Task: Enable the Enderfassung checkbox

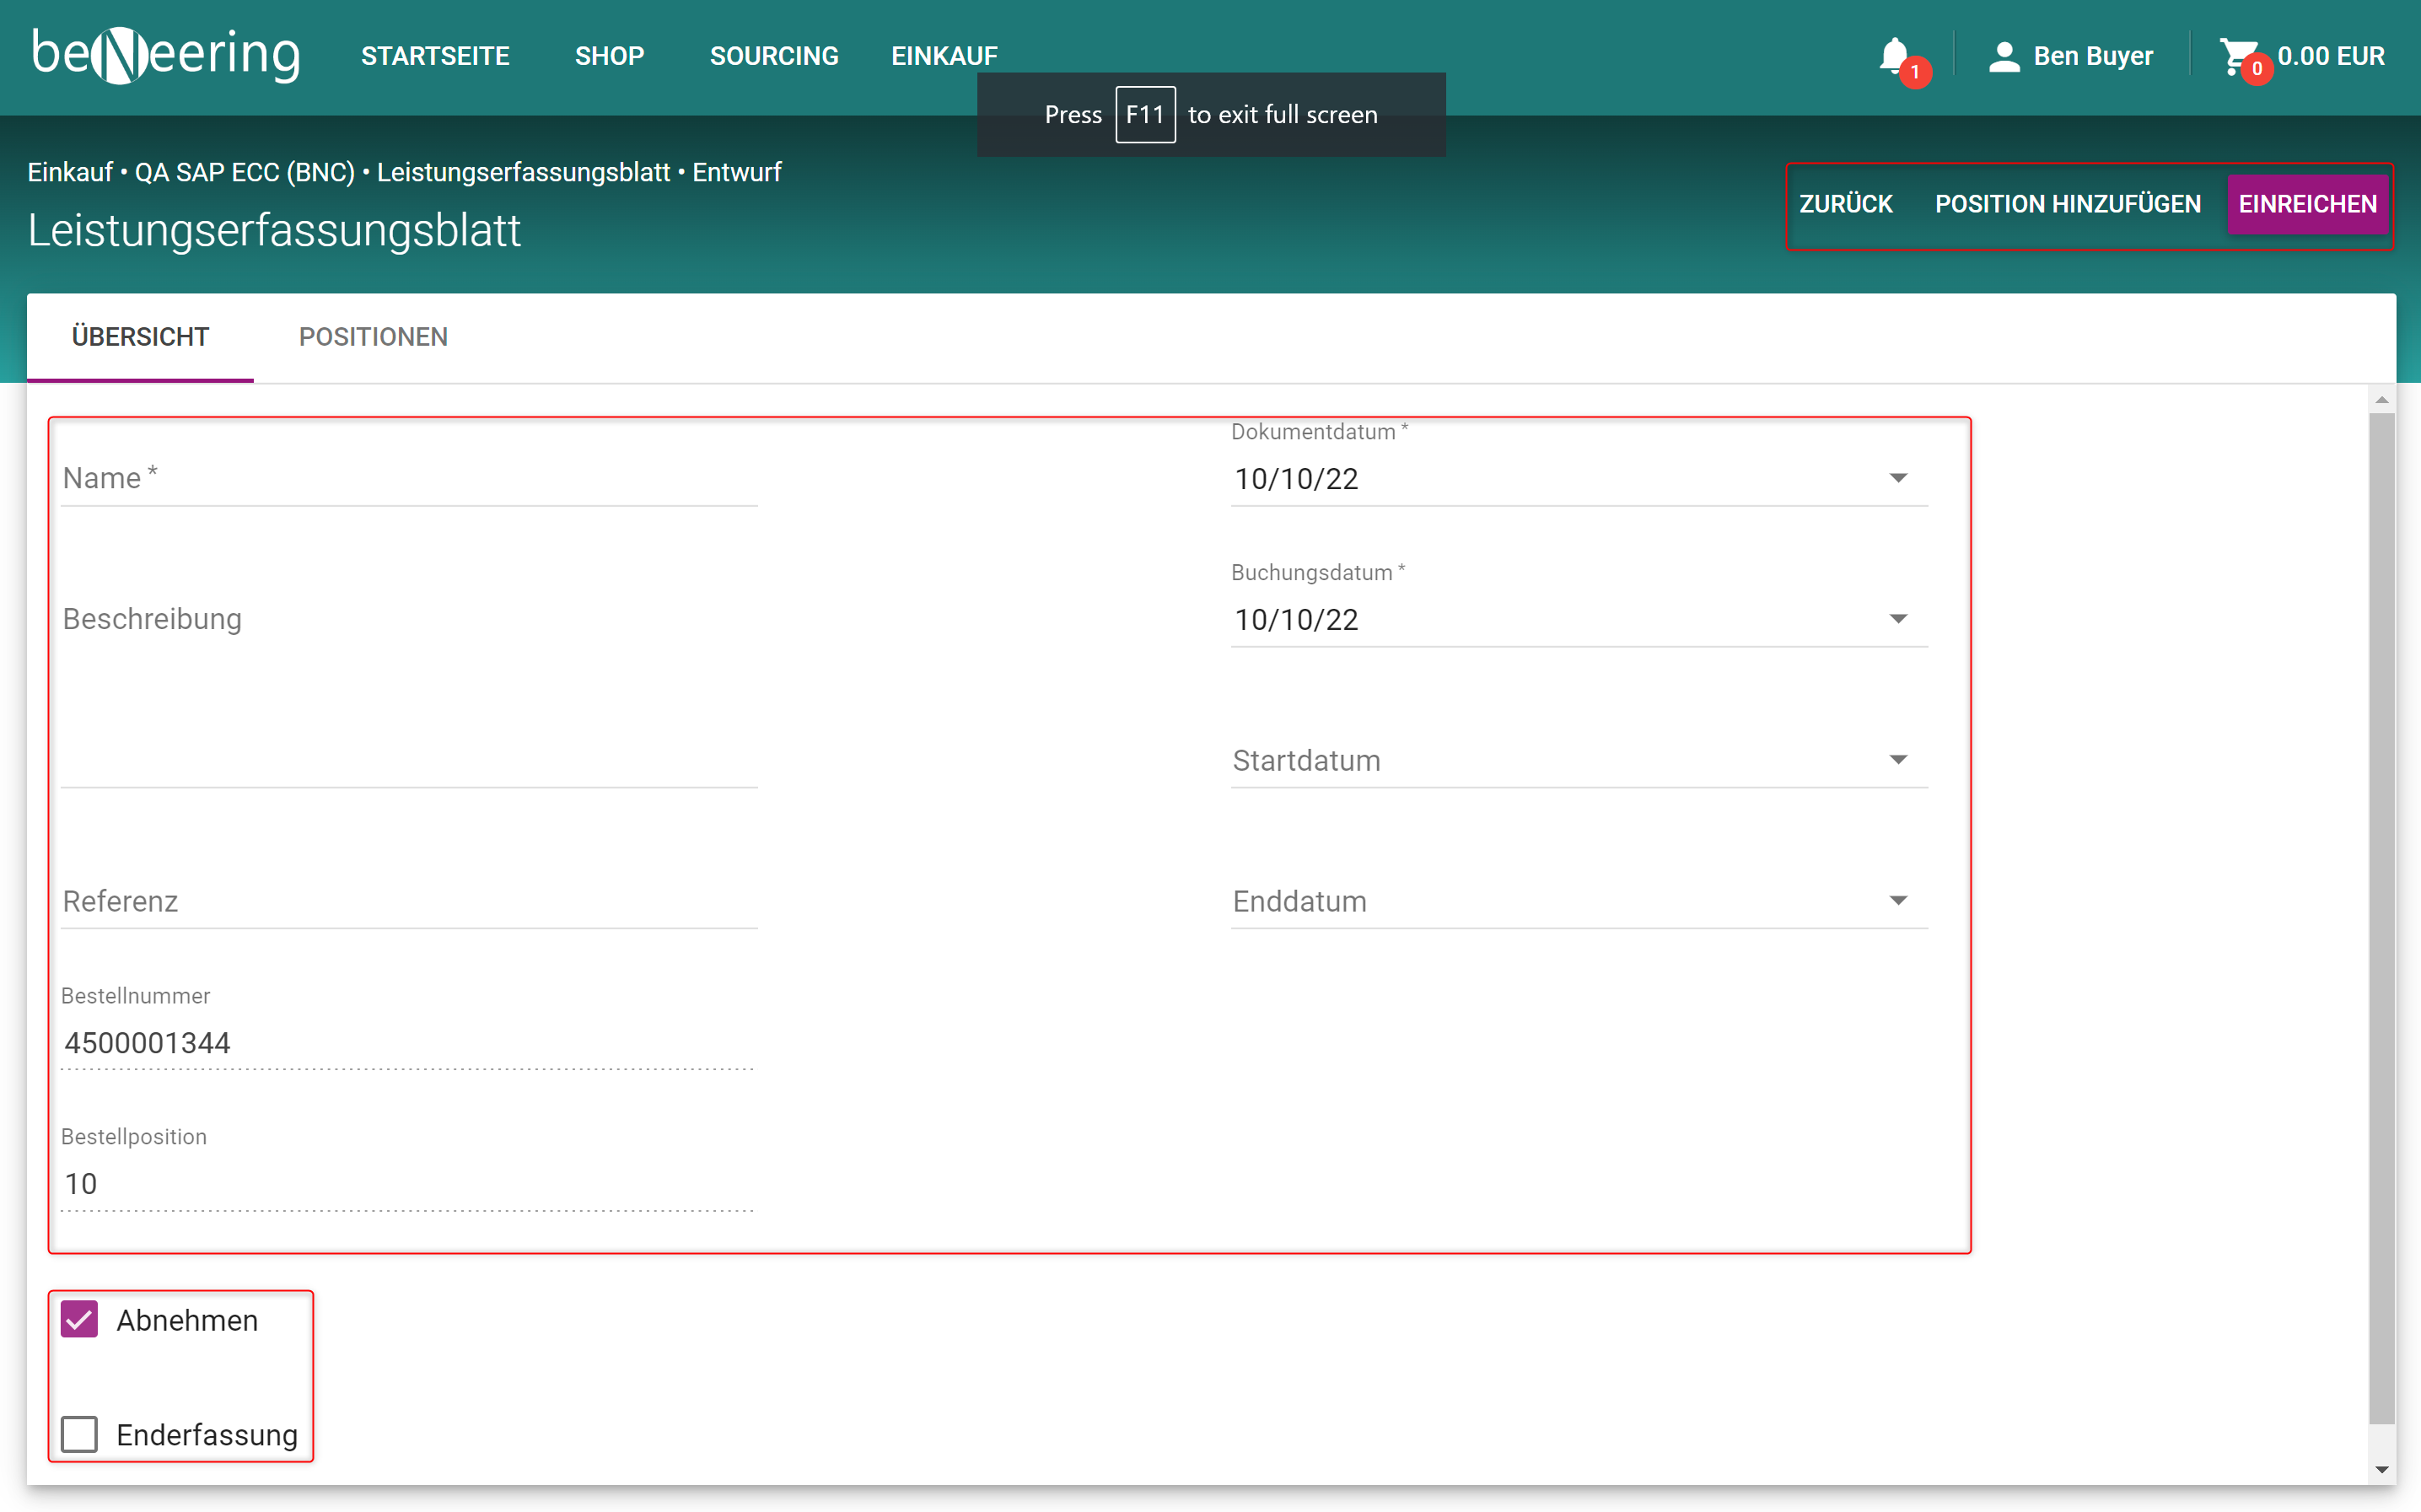Action: pyautogui.click(x=80, y=1434)
